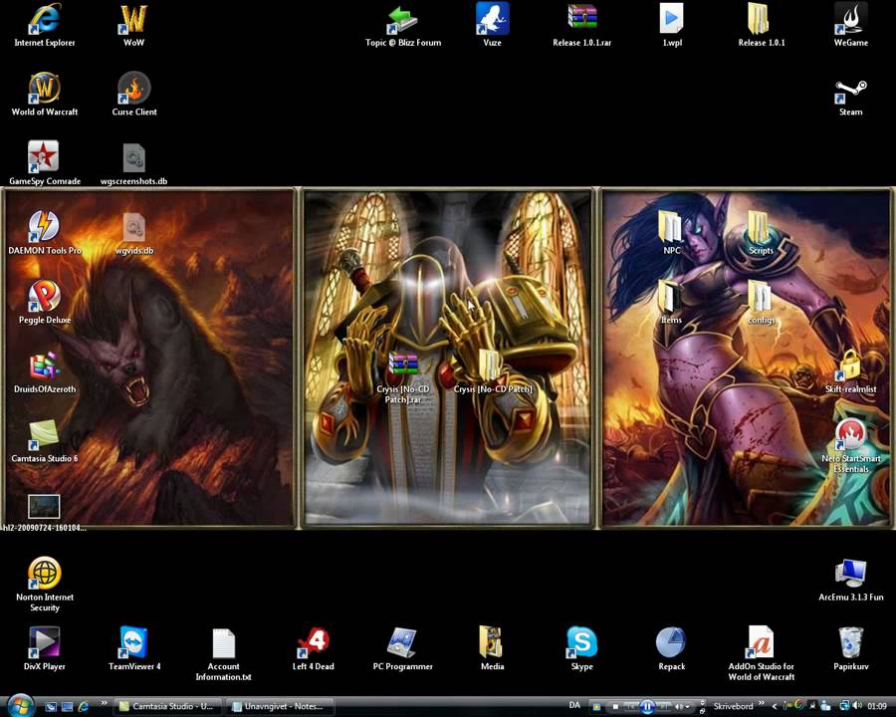Show hidden system tray icons arrow
The height and width of the screenshot is (717, 896).
775,707
